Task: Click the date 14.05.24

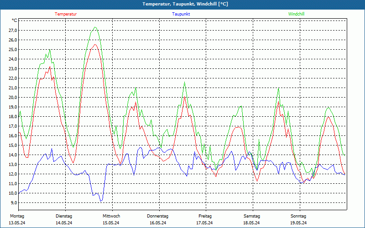Action: 64,223
